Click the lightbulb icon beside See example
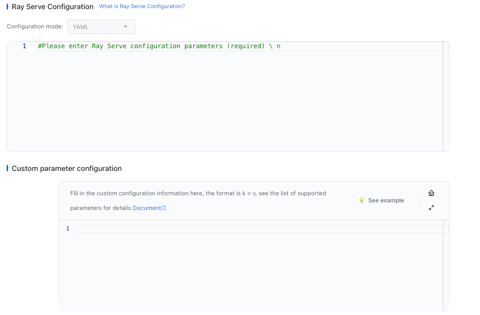480x315 pixels. (361, 200)
